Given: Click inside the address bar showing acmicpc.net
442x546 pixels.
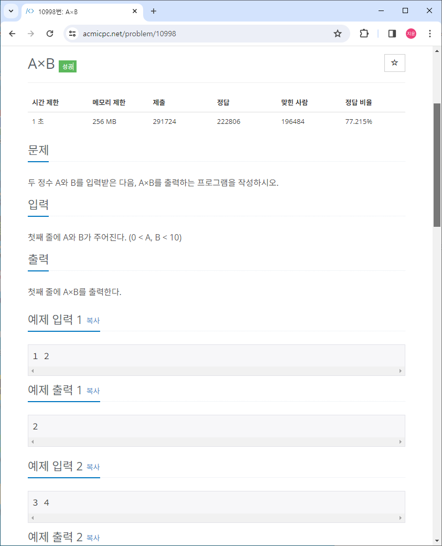Looking at the screenshot, I should [x=157, y=33].
